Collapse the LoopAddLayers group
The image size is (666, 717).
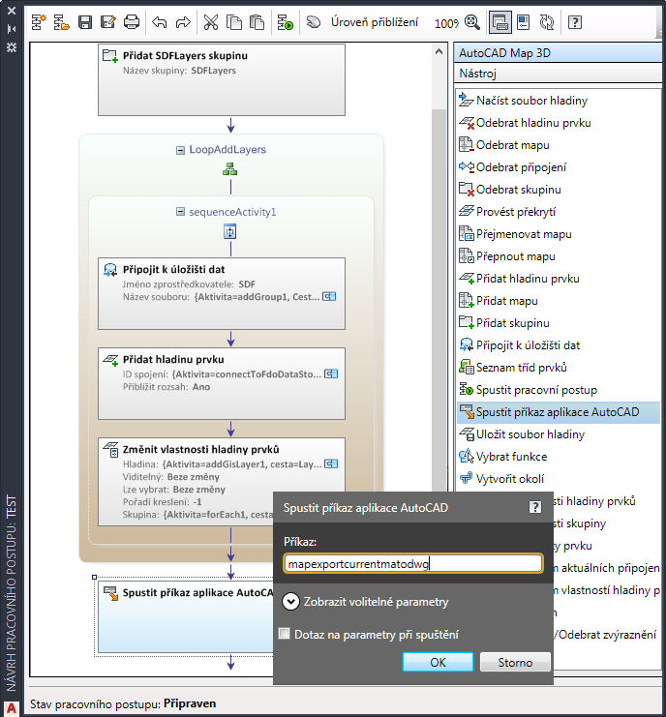click(x=181, y=150)
